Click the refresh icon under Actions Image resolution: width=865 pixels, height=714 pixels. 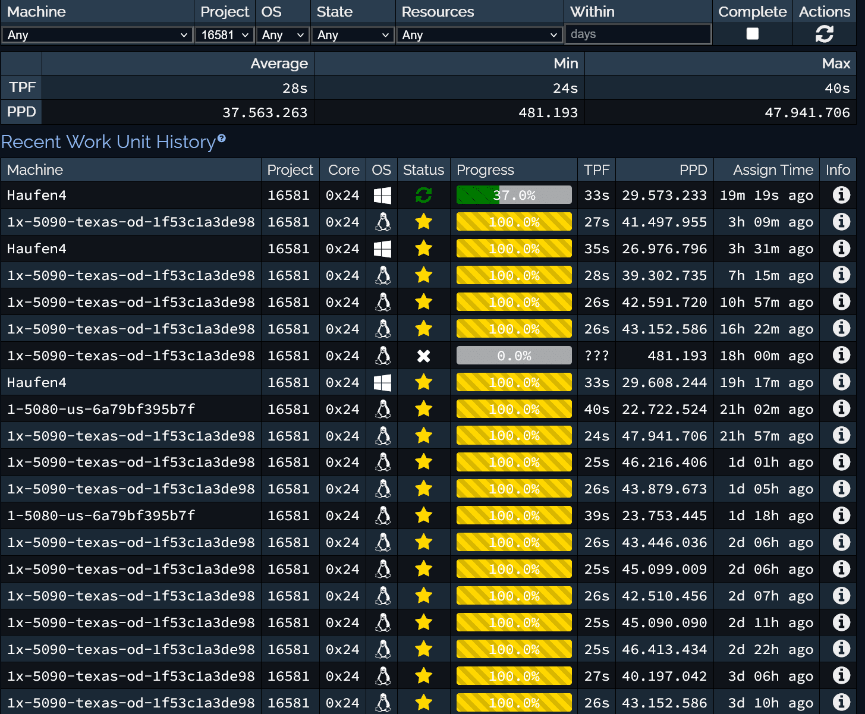824,34
